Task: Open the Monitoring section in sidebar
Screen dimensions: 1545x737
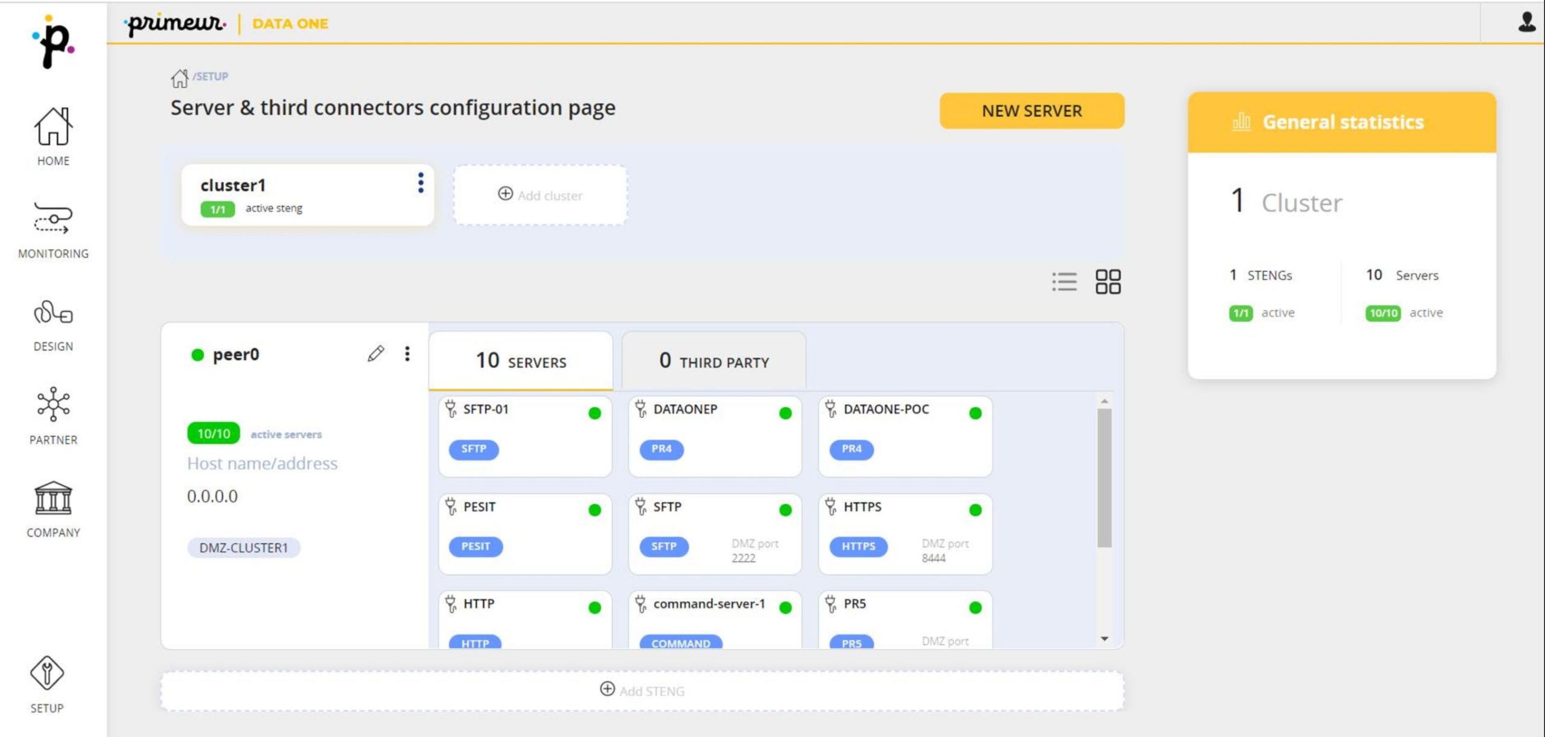Action: tap(53, 230)
